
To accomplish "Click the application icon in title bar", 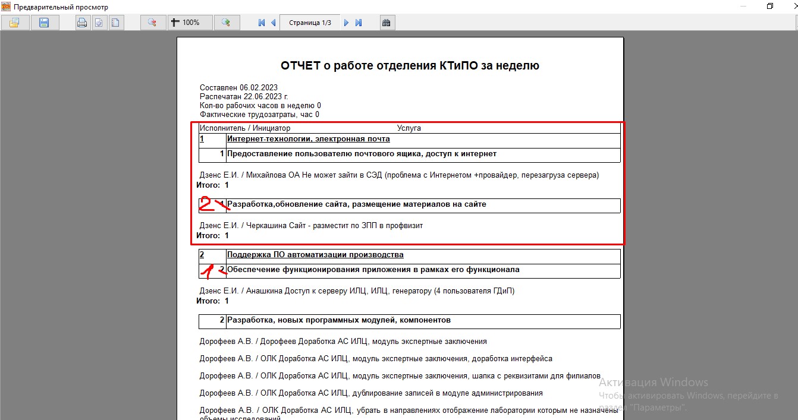I will (x=6, y=7).
